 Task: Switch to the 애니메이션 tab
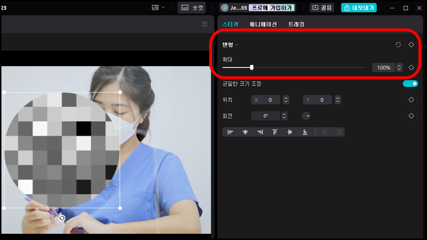coord(263,24)
